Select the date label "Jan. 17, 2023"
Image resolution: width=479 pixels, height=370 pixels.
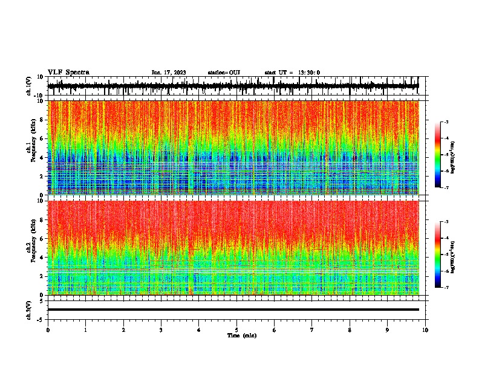coord(169,73)
